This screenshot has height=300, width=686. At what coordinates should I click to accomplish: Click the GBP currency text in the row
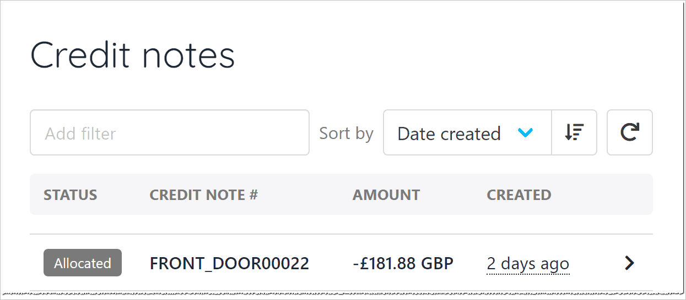[x=437, y=264]
